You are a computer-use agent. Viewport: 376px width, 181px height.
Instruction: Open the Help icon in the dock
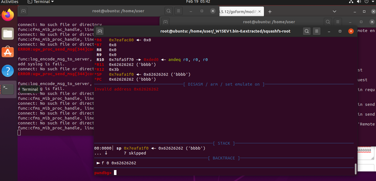[x=8, y=71]
